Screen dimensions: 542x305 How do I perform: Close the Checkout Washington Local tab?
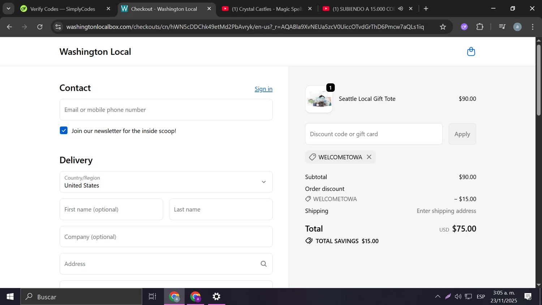tap(209, 9)
